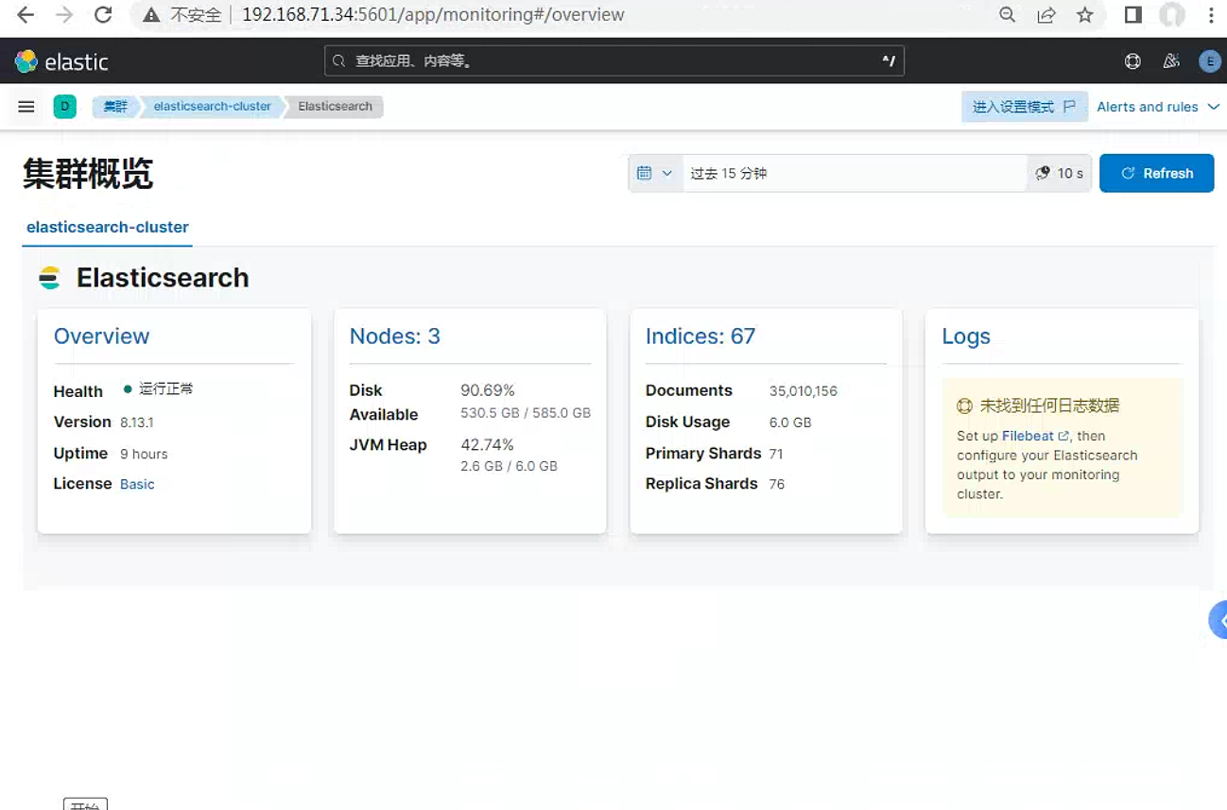Open the Indices: 67 link
Screen dimensions: 1227x810
(700, 336)
